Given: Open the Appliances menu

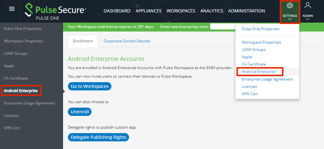Looking at the screenshot, I should pyautogui.click(x=149, y=11).
